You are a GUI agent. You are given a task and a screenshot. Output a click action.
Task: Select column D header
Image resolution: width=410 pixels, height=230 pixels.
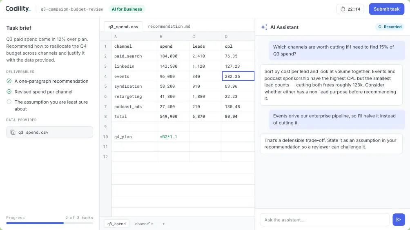(x=238, y=36)
